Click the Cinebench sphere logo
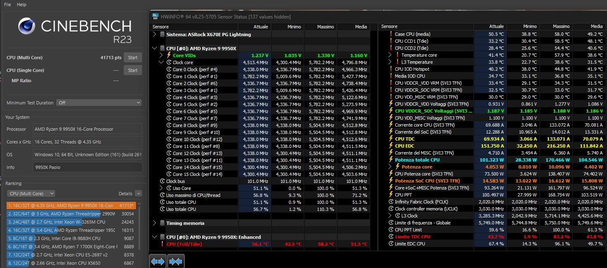The image size is (607, 268). (27, 26)
